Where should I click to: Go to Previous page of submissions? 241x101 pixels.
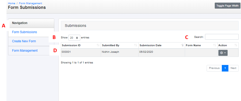coord(214,68)
